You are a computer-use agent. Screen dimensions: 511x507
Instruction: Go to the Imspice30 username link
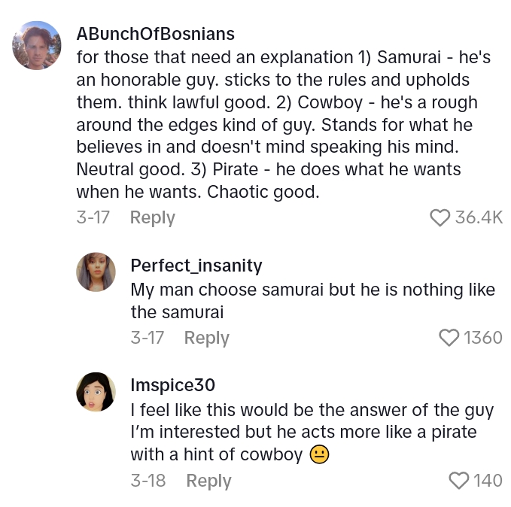pos(172,385)
